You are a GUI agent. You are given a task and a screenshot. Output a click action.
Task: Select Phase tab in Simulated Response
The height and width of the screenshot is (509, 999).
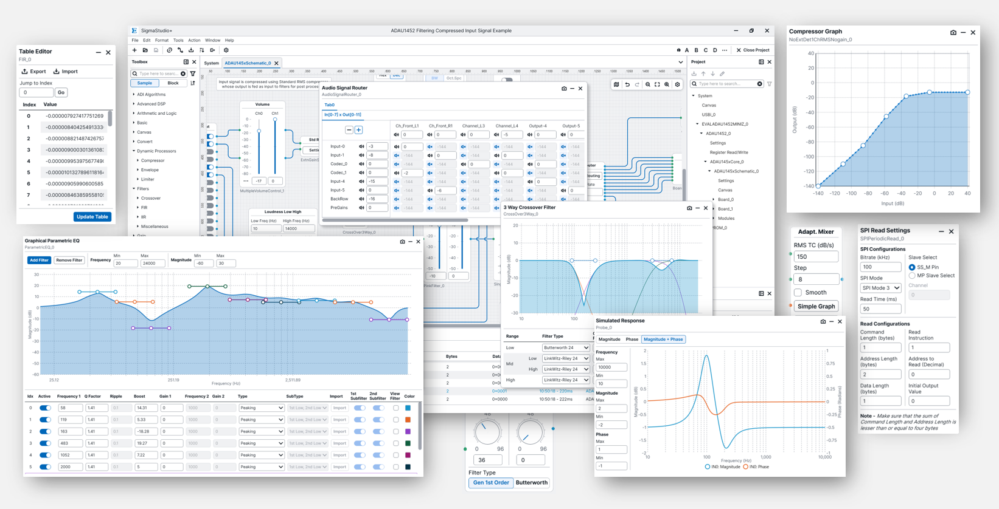[632, 340]
